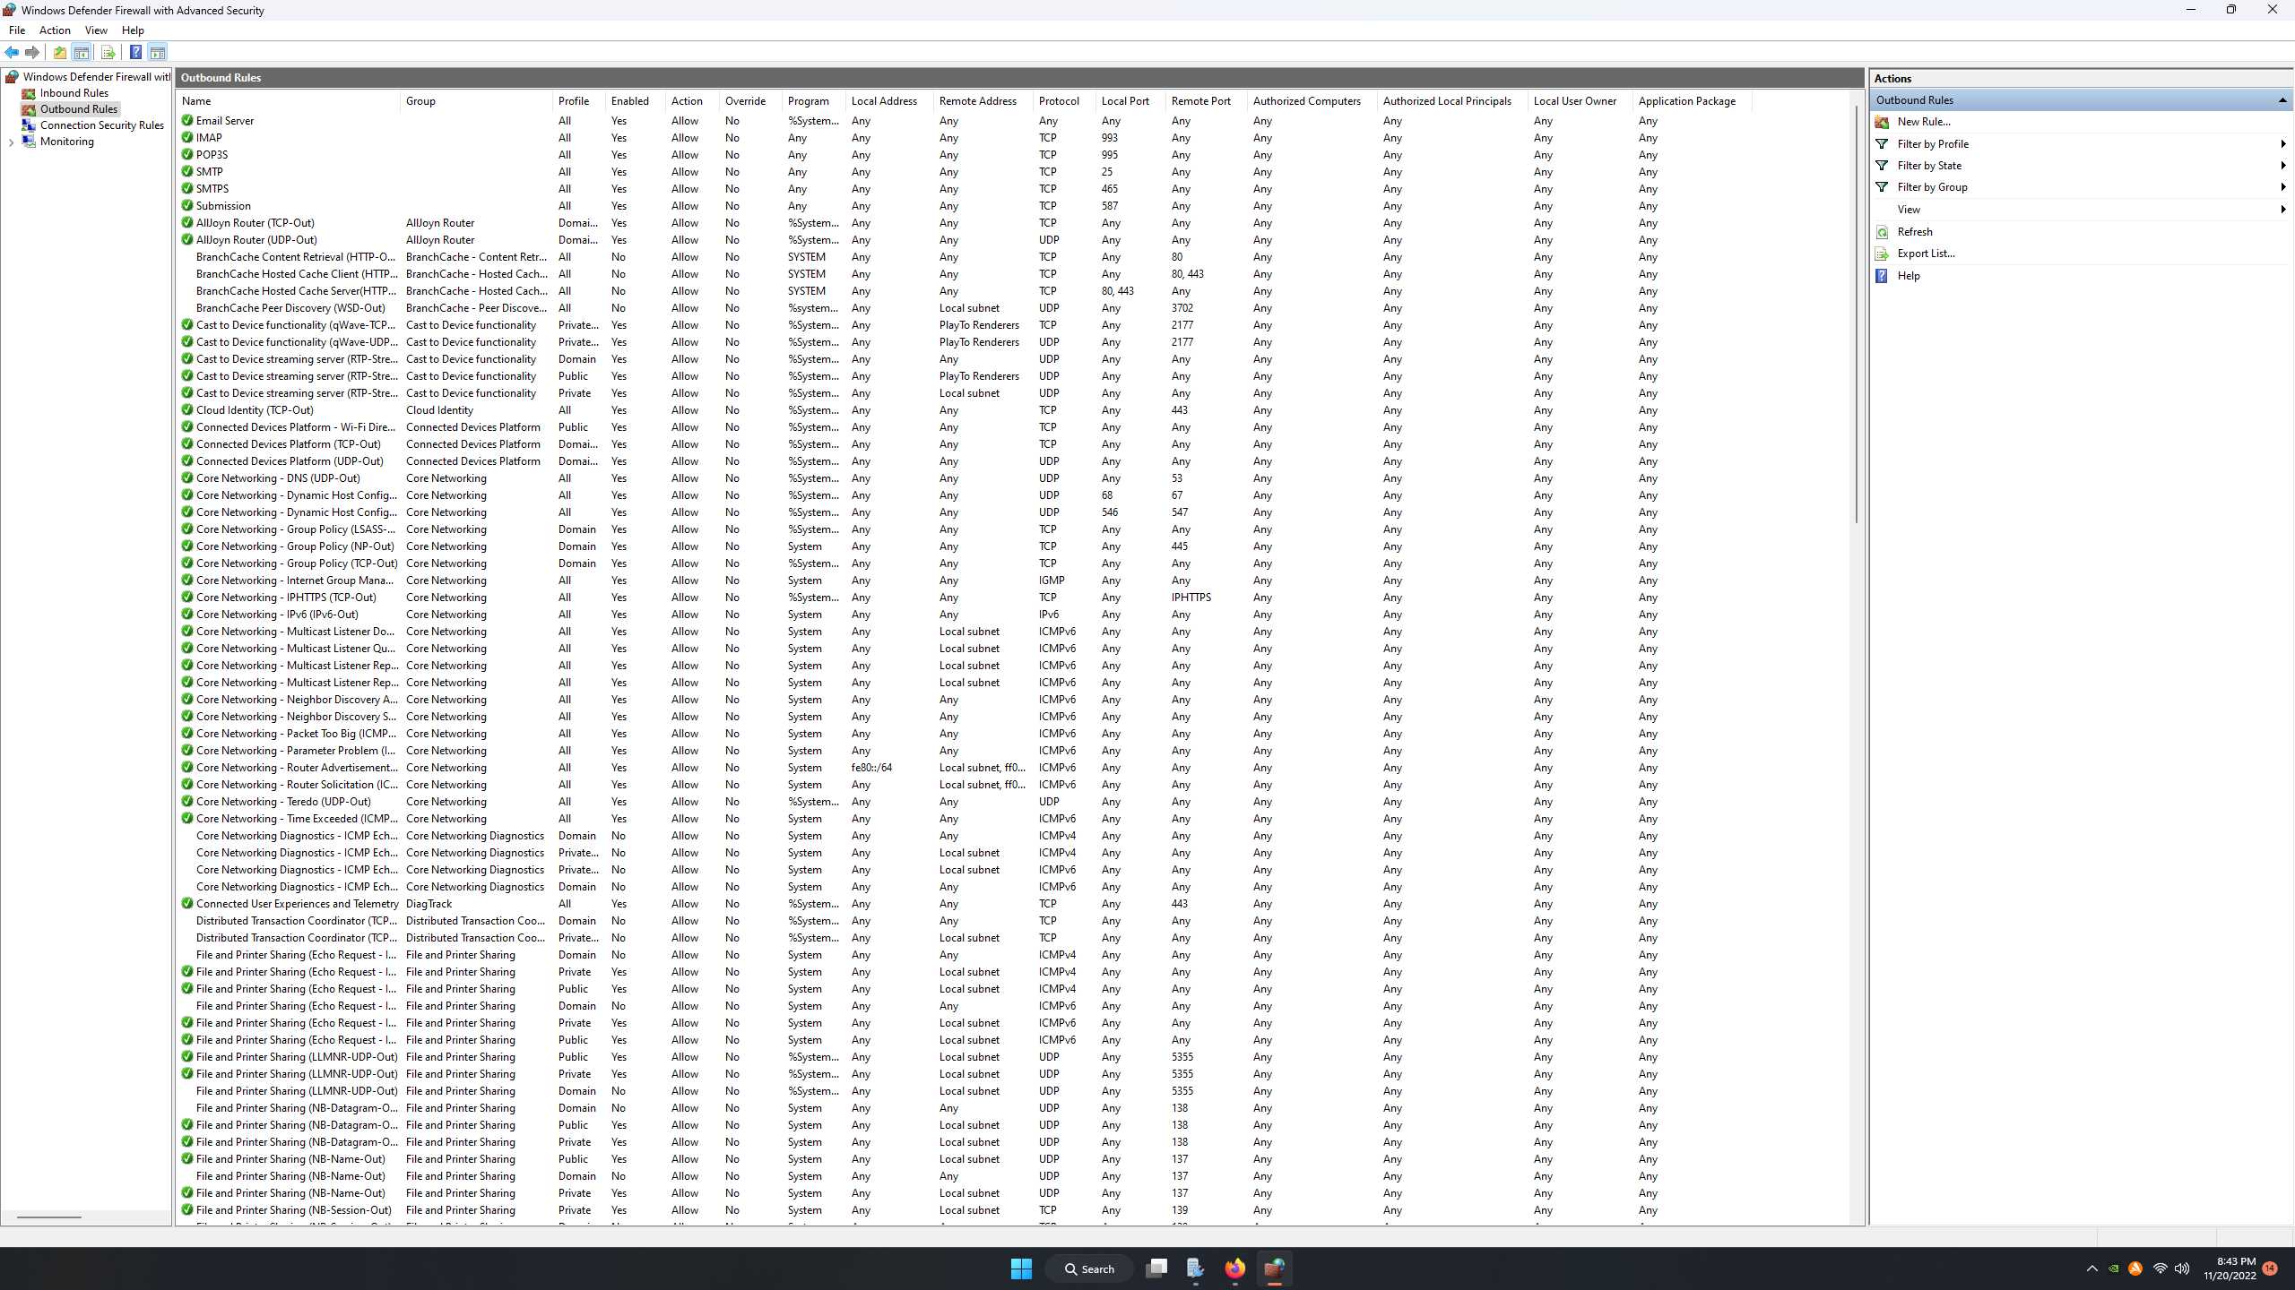Click Export List... in the Actions pane
2295x1290 pixels.
click(1927, 254)
